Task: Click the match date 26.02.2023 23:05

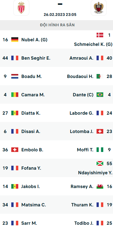Action: [60, 15]
